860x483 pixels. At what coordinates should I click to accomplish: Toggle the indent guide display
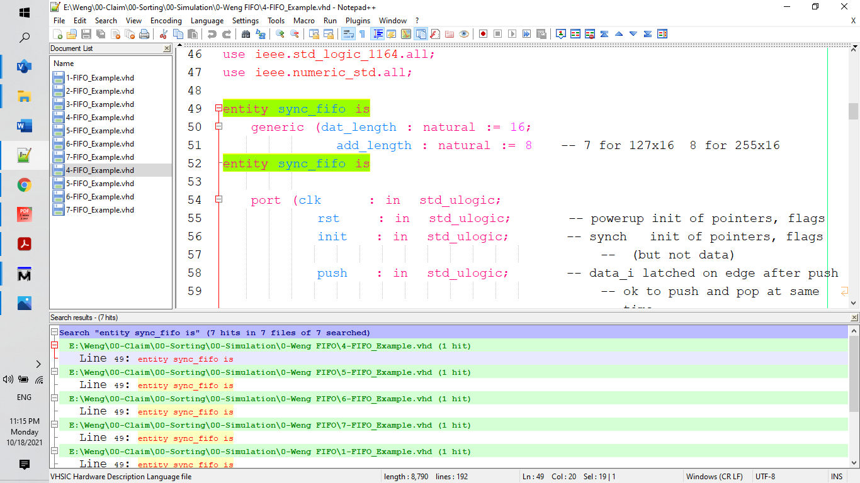378,34
